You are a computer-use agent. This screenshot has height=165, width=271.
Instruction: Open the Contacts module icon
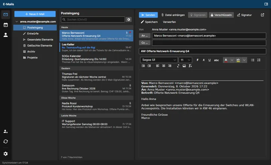[6, 35]
